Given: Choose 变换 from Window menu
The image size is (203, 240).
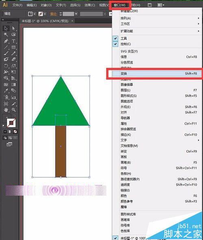Looking at the screenshot, I should (x=157, y=74).
